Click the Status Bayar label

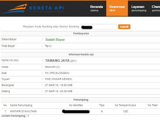9,39
